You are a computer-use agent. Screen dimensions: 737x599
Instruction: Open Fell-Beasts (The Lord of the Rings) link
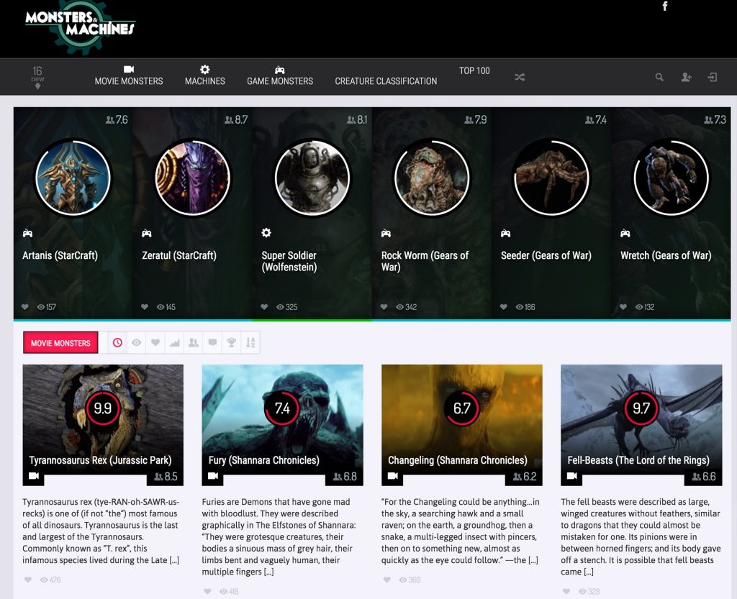[638, 460]
